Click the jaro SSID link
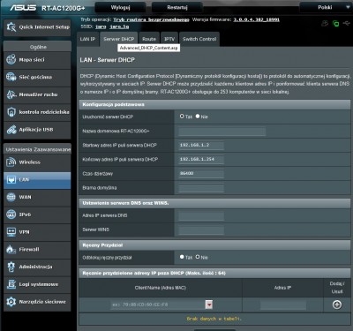This screenshot has height=331, width=353. pos(101,26)
